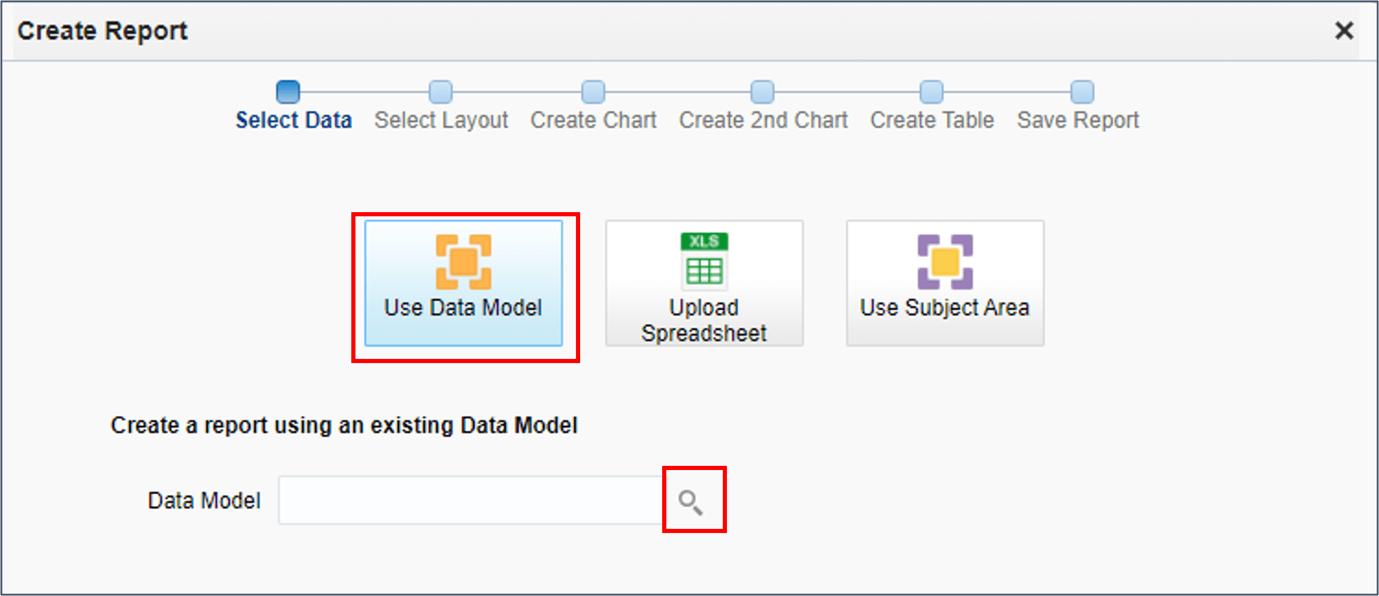Click the 'Save Report' step label

(x=1078, y=121)
